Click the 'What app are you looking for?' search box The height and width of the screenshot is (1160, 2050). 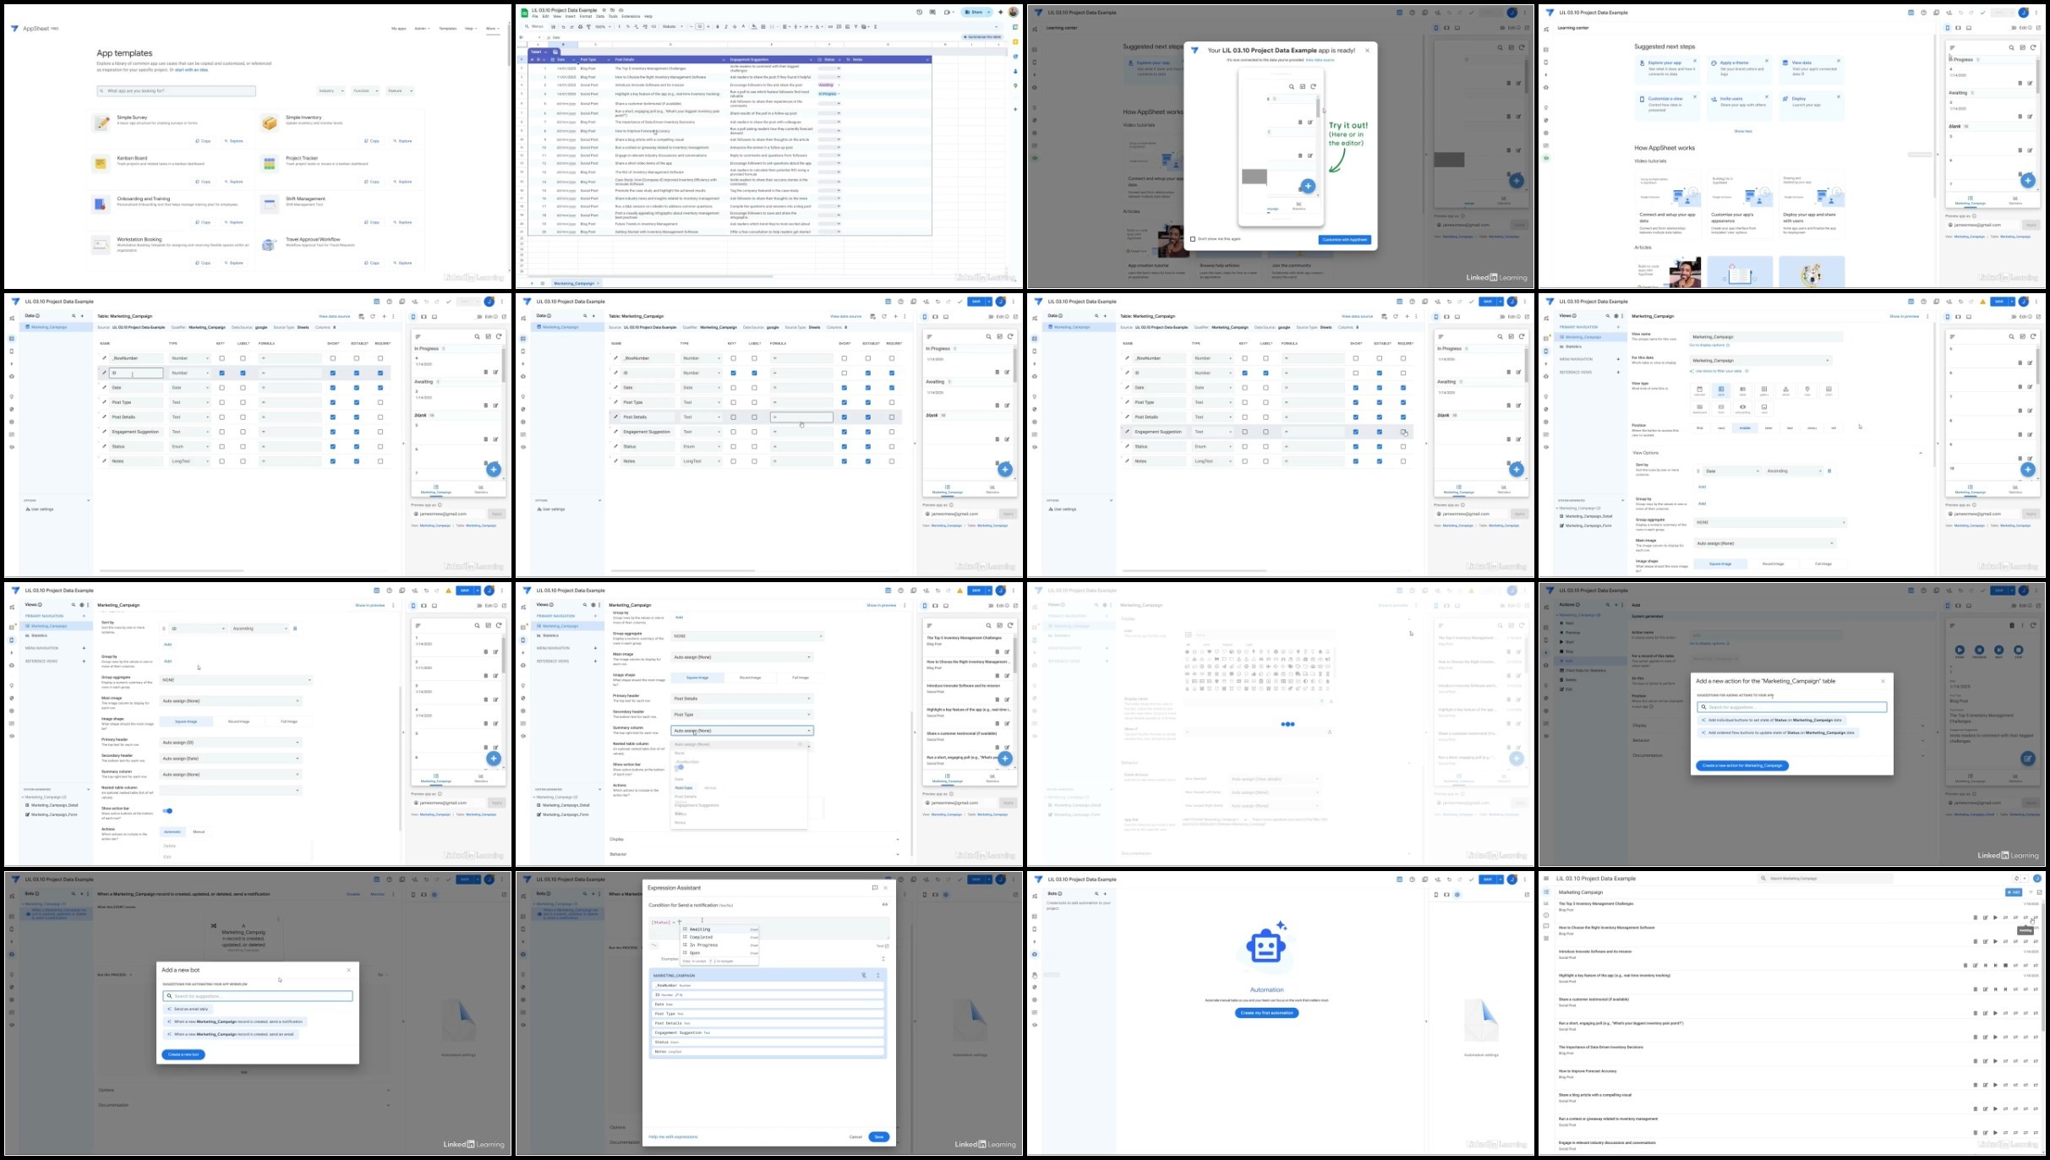pyautogui.click(x=177, y=91)
